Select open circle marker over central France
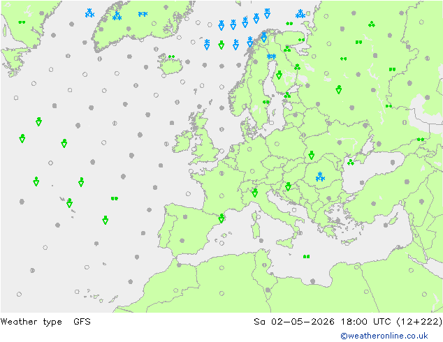 pyautogui.click(x=221, y=195)
